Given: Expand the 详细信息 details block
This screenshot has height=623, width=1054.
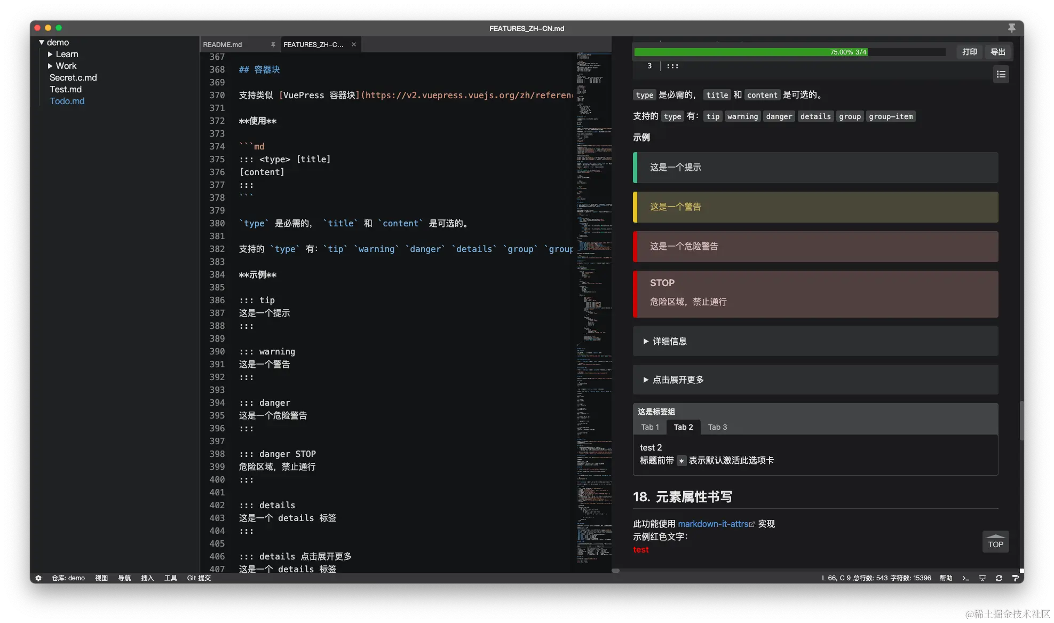Looking at the screenshot, I should 815,341.
